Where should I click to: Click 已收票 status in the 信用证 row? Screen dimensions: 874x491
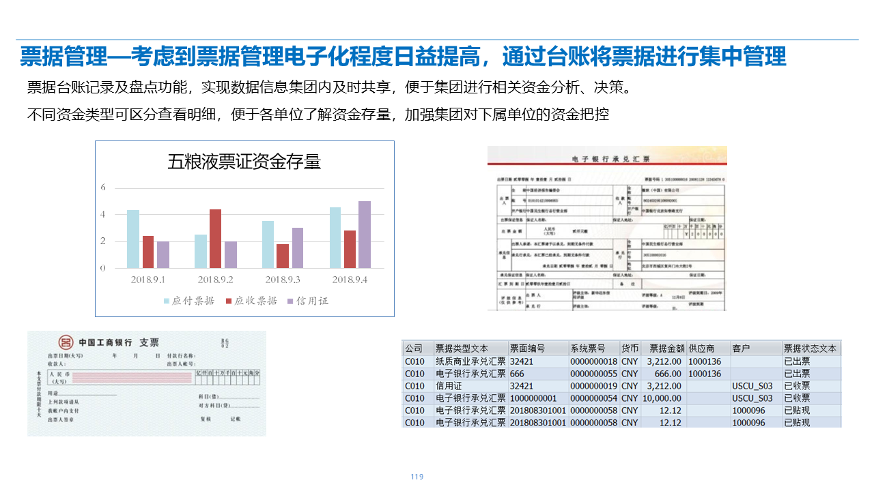811,386
